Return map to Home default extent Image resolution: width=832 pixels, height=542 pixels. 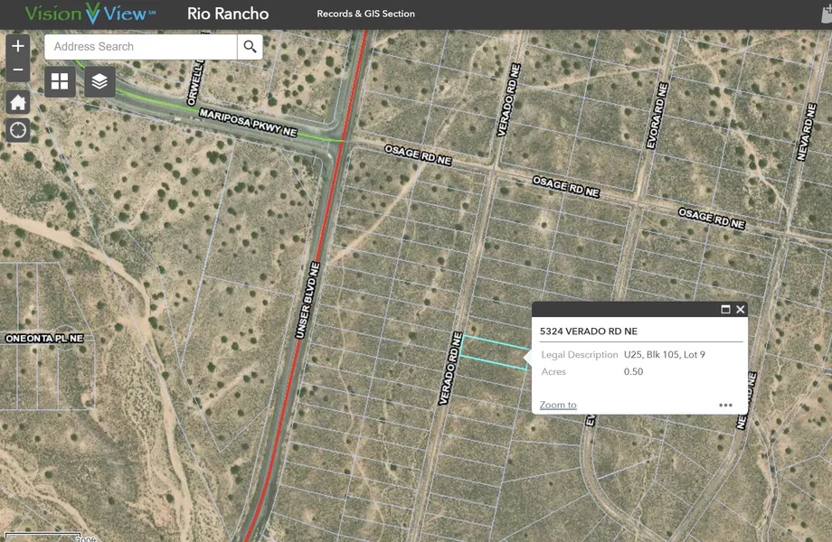[18, 102]
